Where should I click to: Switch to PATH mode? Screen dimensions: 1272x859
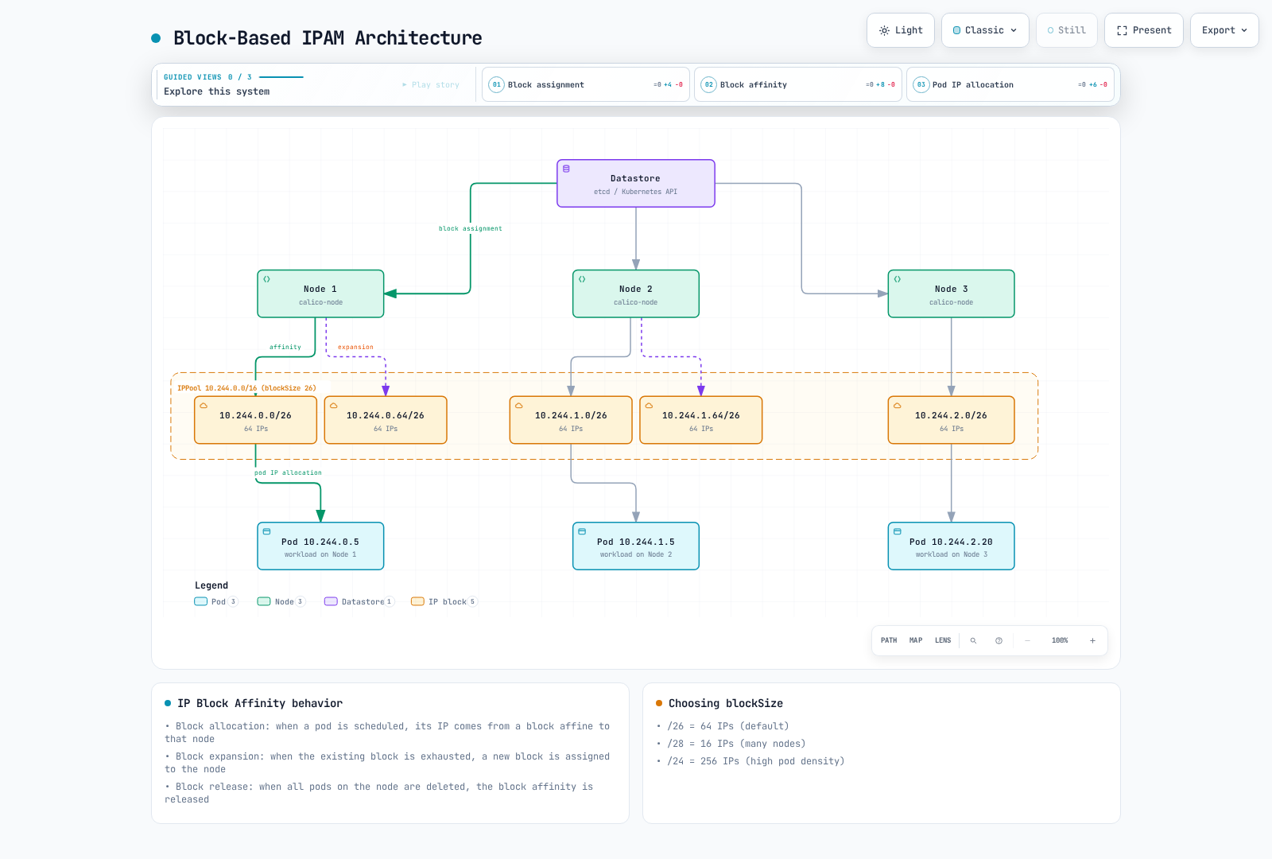(x=889, y=640)
